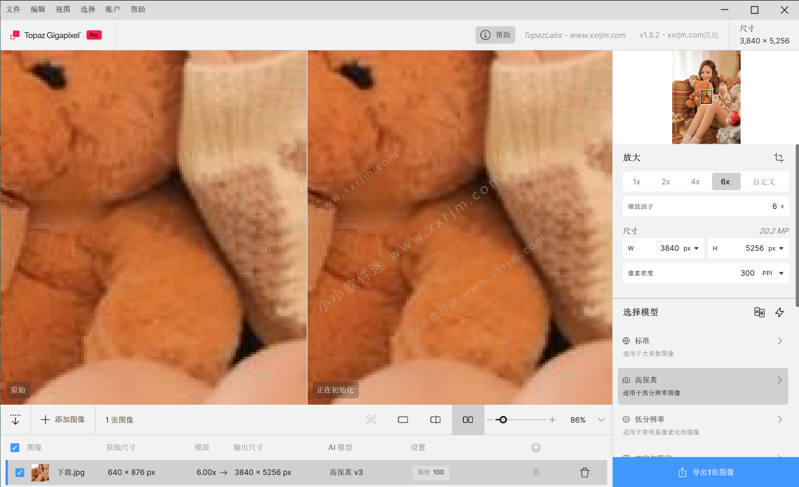
Task: Click the plus icon of 添加图像
Action: (x=45, y=420)
